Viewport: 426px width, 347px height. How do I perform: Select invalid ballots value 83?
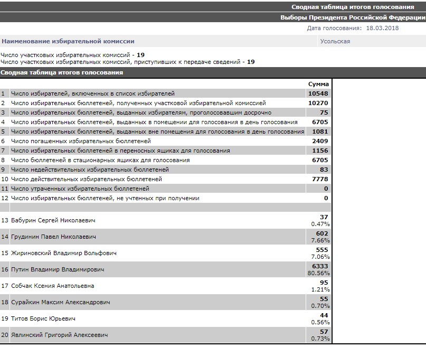tap(324, 170)
